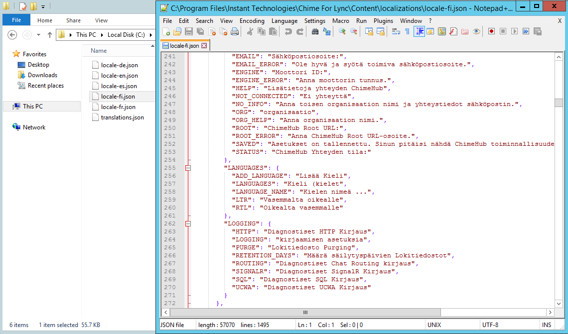Go up one folder in Explorer
The image size is (568, 334).
(50, 35)
